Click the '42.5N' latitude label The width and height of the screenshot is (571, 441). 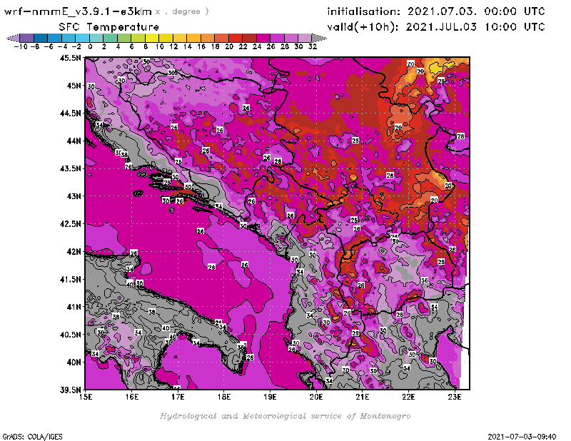[x=70, y=224]
